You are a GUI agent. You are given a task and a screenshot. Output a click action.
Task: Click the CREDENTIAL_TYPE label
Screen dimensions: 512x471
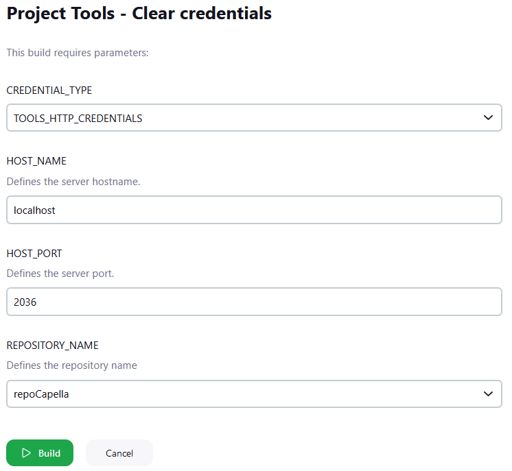click(x=49, y=90)
